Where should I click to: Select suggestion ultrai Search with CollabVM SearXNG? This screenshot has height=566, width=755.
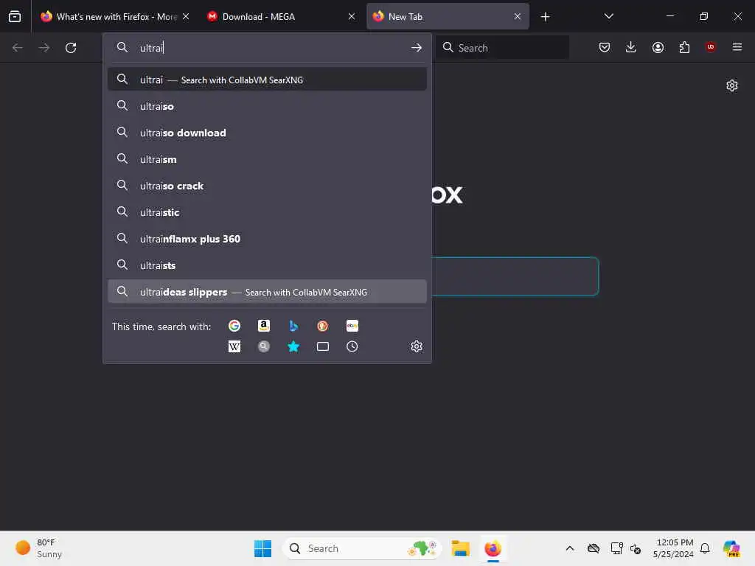point(267,80)
